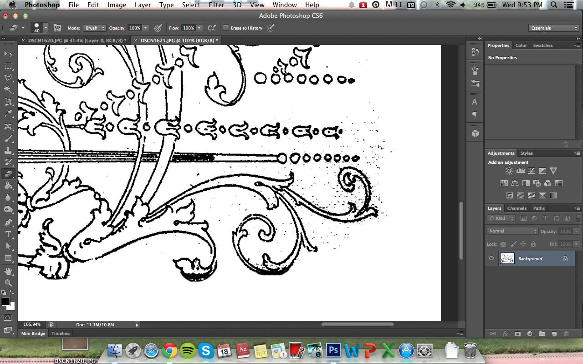
Task: Add a Threshold adjustment
Action: coord(531,196)
